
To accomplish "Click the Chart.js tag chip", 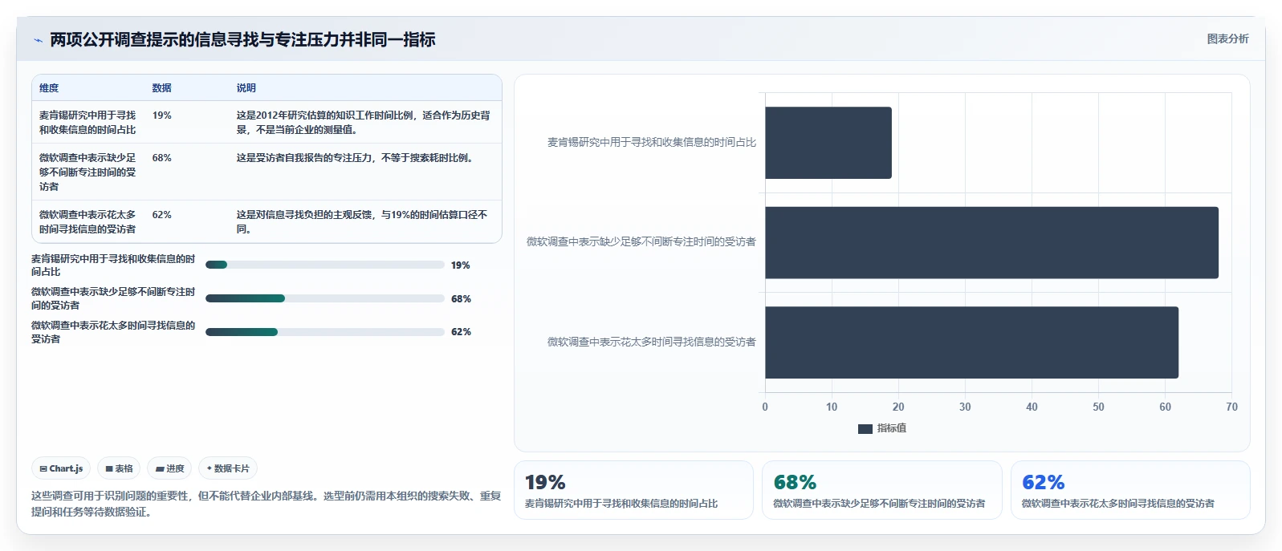I will tap(61, 468).
